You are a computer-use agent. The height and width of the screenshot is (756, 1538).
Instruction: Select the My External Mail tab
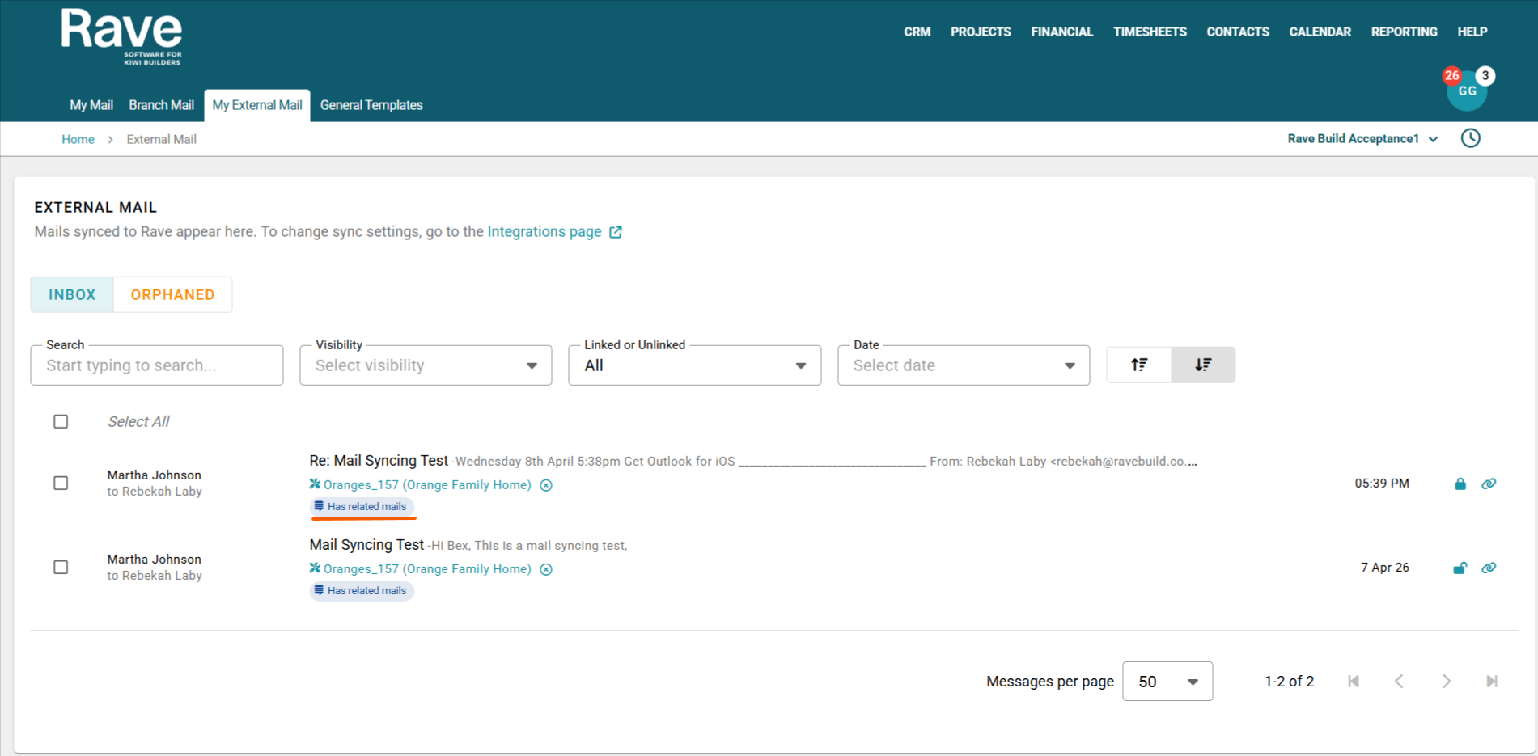pos(257,105)
